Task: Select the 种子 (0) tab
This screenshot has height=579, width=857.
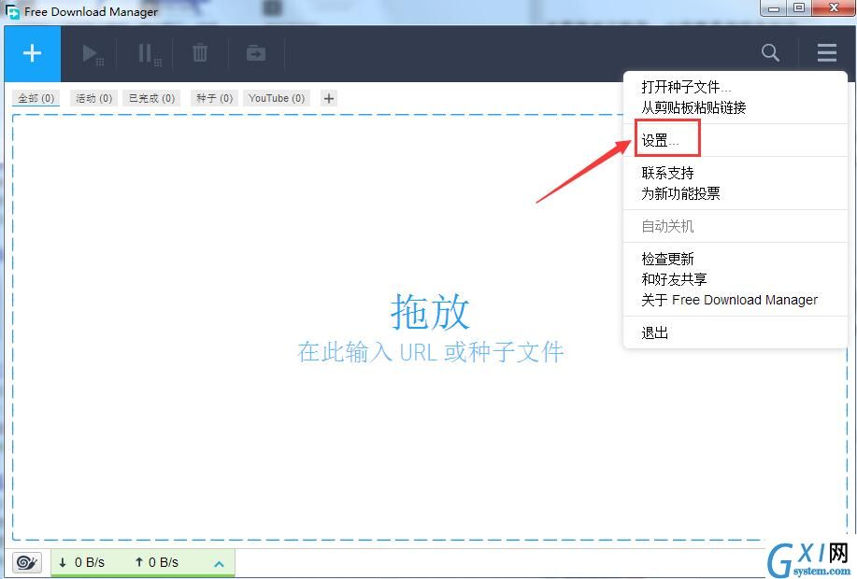Action: 214,98
